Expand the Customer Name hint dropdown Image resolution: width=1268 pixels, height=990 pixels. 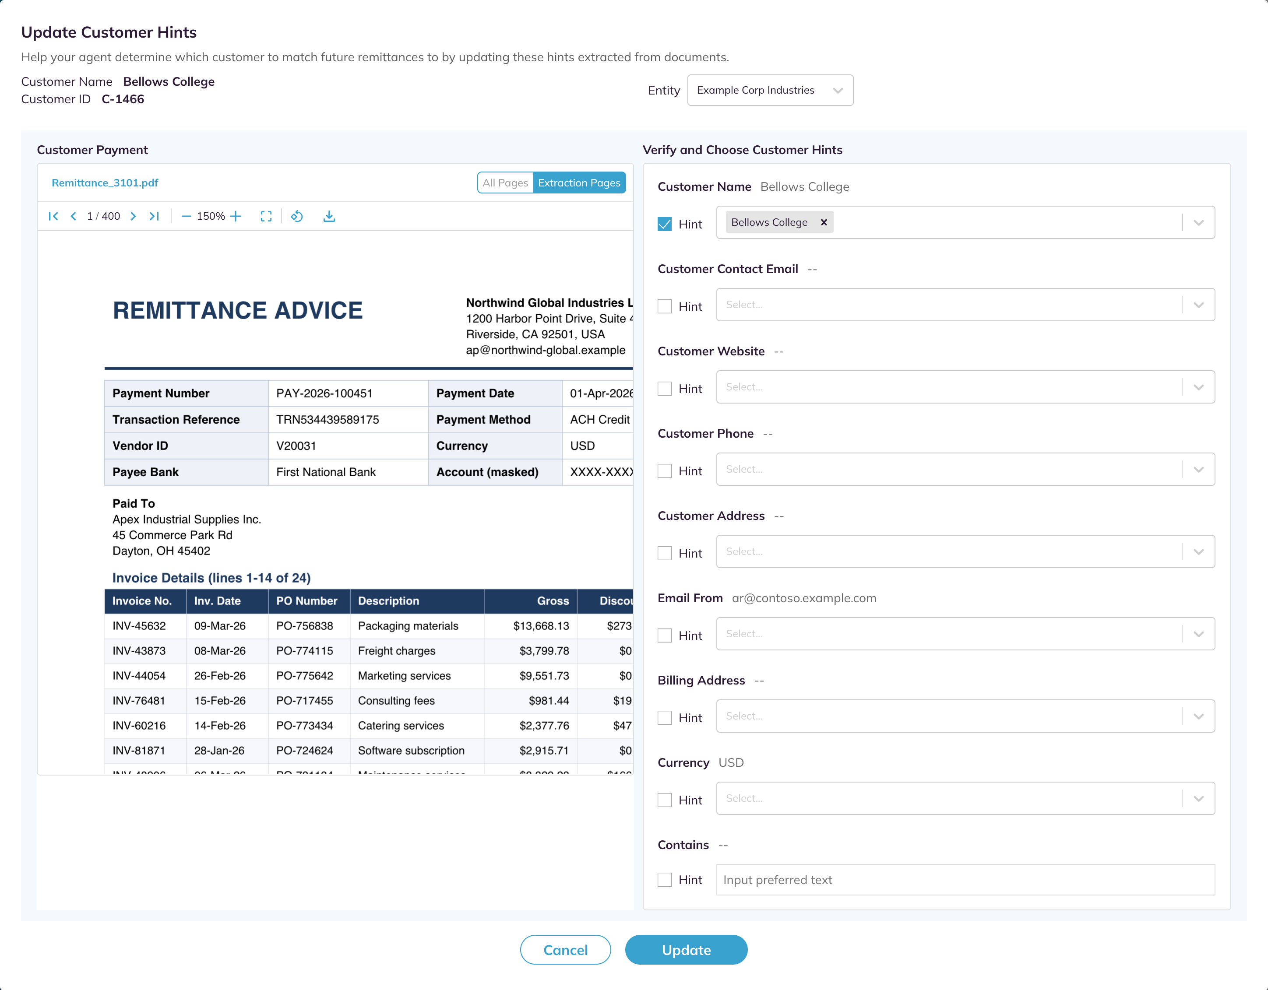[x=1198, y=223]
